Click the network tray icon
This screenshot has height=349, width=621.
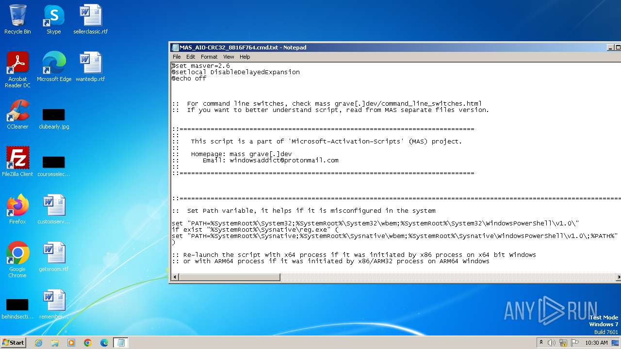point(563,343)
